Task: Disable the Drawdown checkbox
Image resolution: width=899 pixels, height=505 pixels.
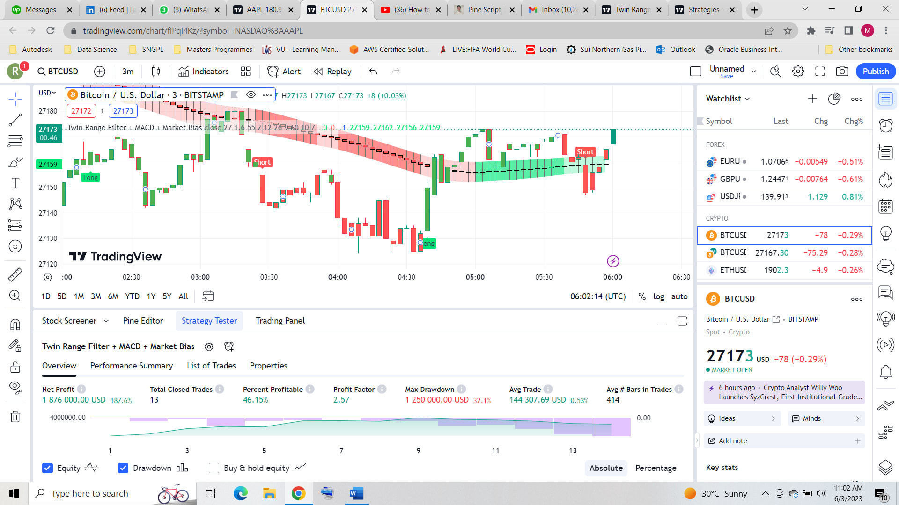Action: pyautogui.click(x=123, y=468)
